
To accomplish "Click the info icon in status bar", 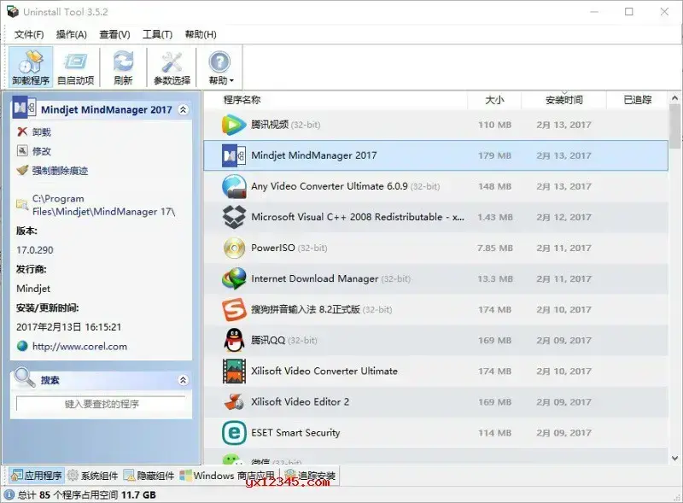I will (9, 494).
